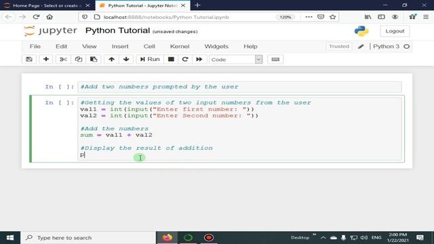This screenshot has width=434, height=244.
Task: Interrupt the kernel with stop icon
Action: coord(171,59)
